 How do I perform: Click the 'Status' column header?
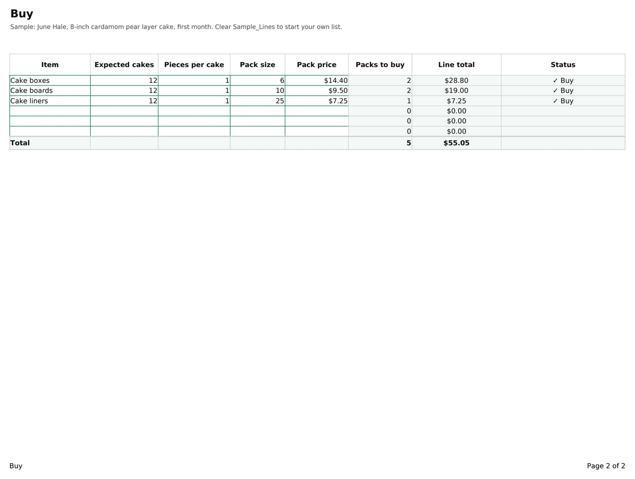pyautogui.click(x=563, y=65)
